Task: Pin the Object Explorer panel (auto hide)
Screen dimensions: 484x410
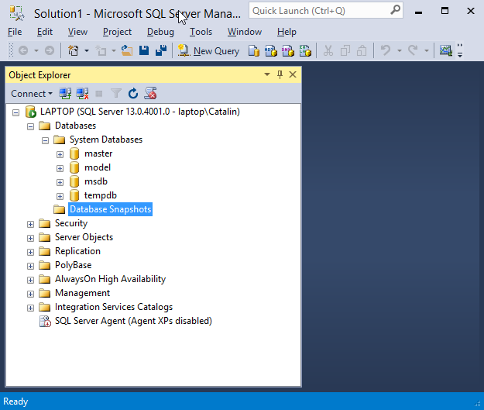Action: click(280, 74)
